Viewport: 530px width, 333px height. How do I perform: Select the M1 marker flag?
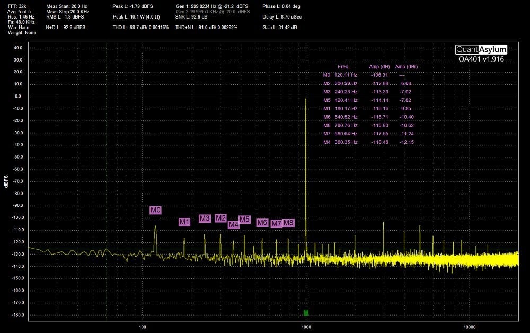[184, 222]
